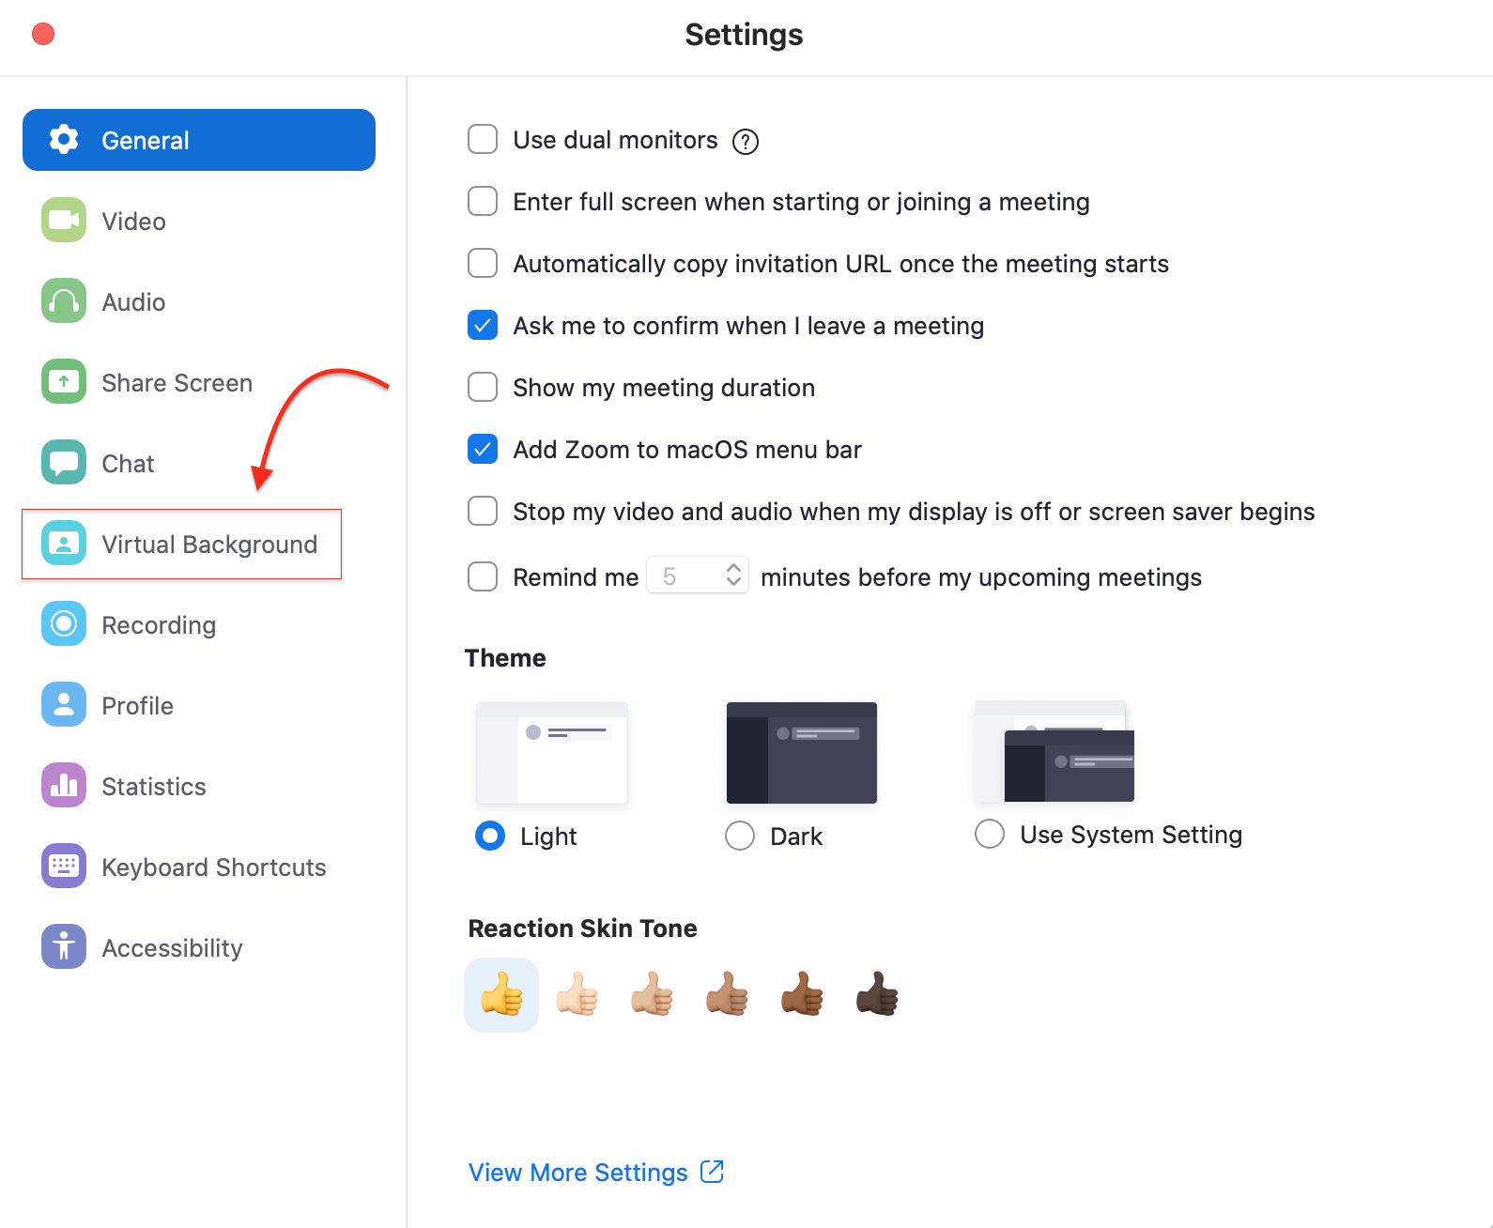Image resolution: width=1493 pixels, height=1228 pixels.
Task: Click the external link icon beside View More Settings
Action: 713,1172
